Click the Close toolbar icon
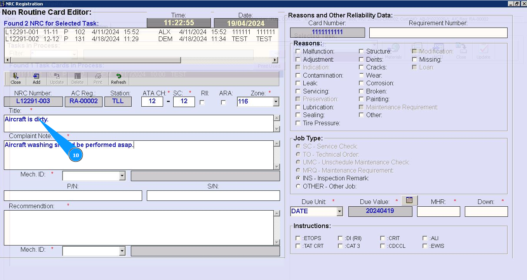The width and height of the screenshot is (527, 280). tap(16, 78)
